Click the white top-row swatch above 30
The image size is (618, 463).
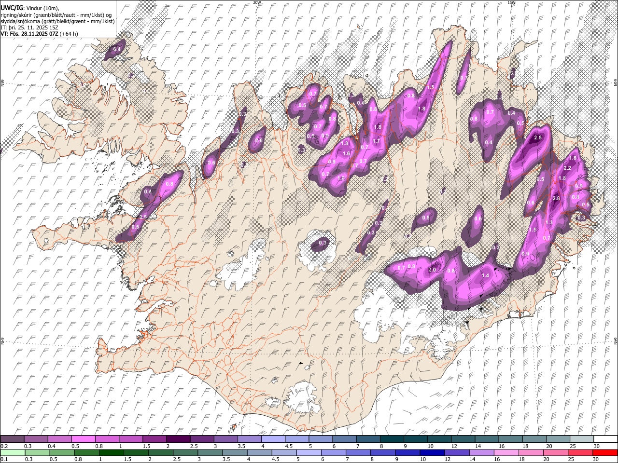605,439
